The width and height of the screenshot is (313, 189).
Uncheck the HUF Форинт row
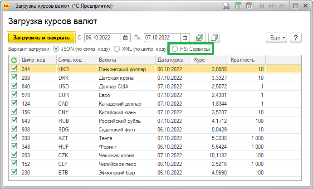coord(14,146)
